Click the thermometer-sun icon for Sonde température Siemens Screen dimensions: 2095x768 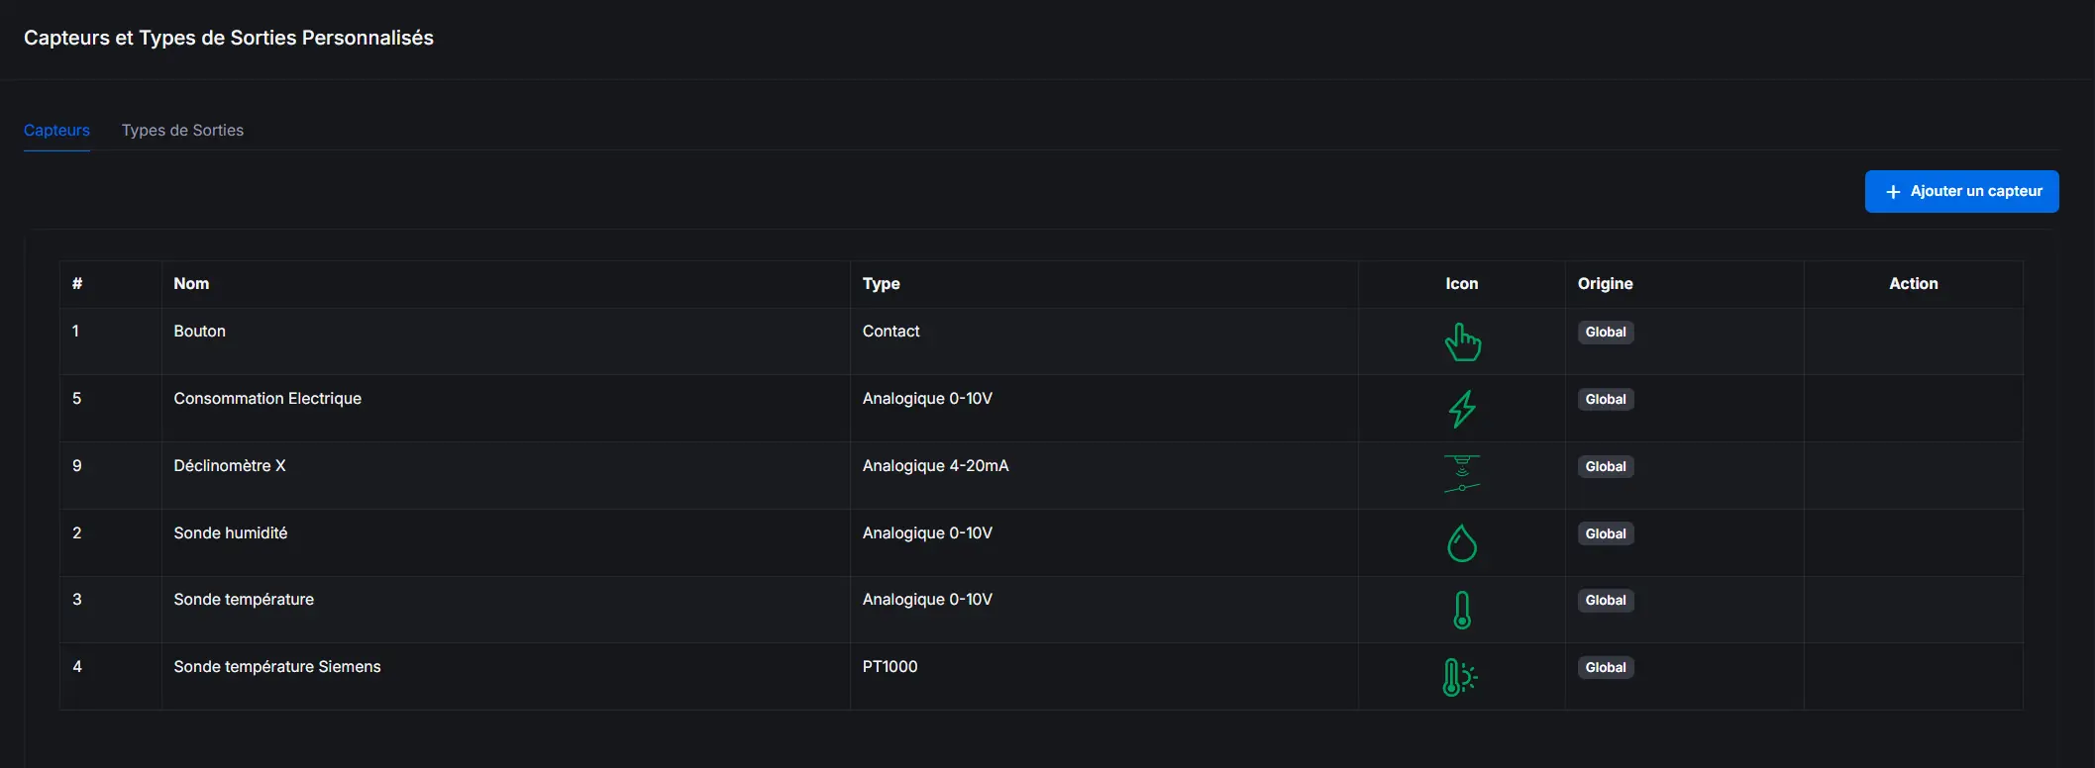click(x=1460, y=677)
